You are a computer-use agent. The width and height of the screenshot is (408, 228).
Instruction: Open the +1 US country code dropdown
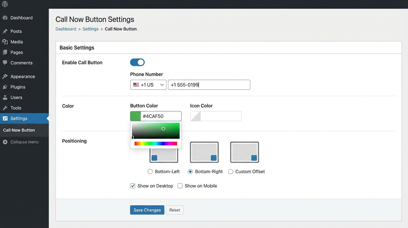[x=148, y=85]
